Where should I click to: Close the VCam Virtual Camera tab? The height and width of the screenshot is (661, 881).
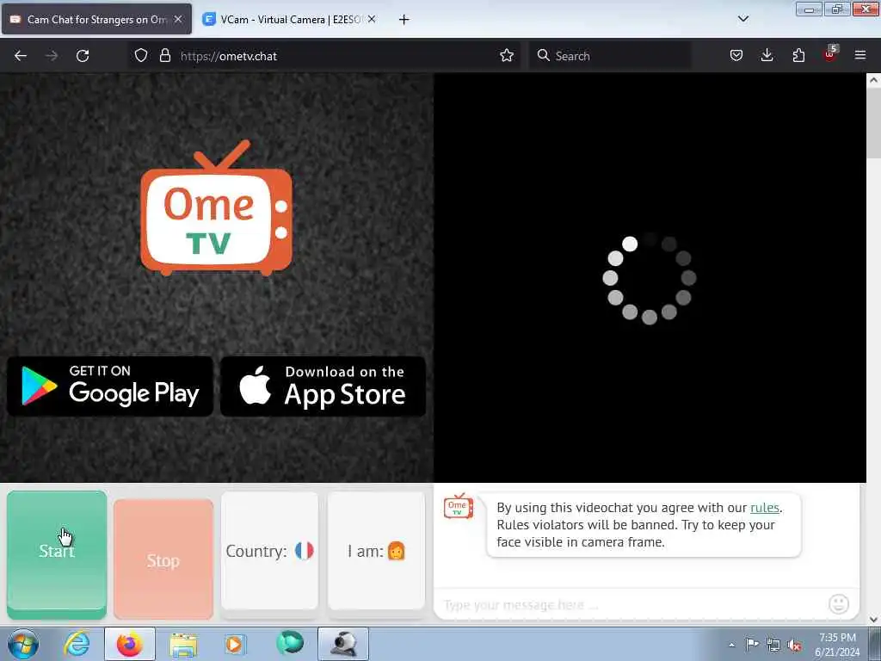click(372, 19)
